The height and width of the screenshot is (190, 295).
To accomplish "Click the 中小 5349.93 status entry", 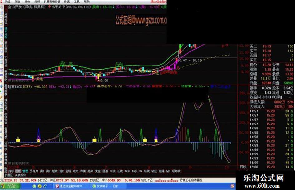I will coord(127,180).
